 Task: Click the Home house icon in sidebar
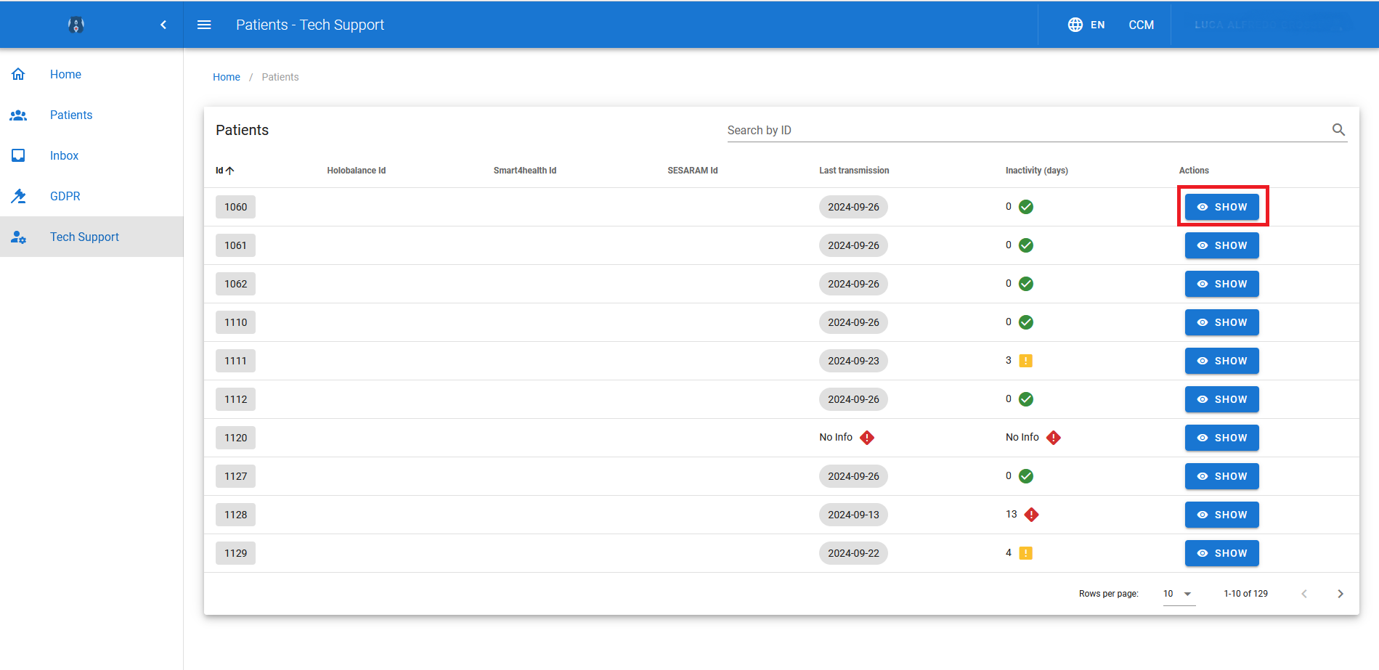[x=19, y=74]
